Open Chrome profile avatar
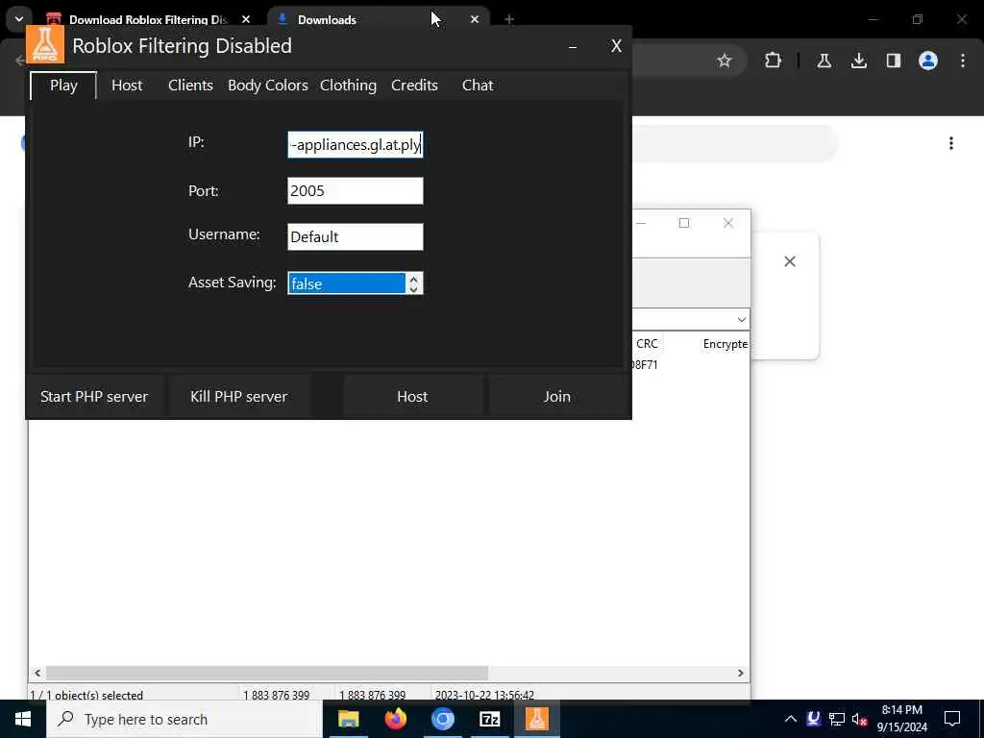The height and width of the screenshot is (738, 984). click(928, 61)
